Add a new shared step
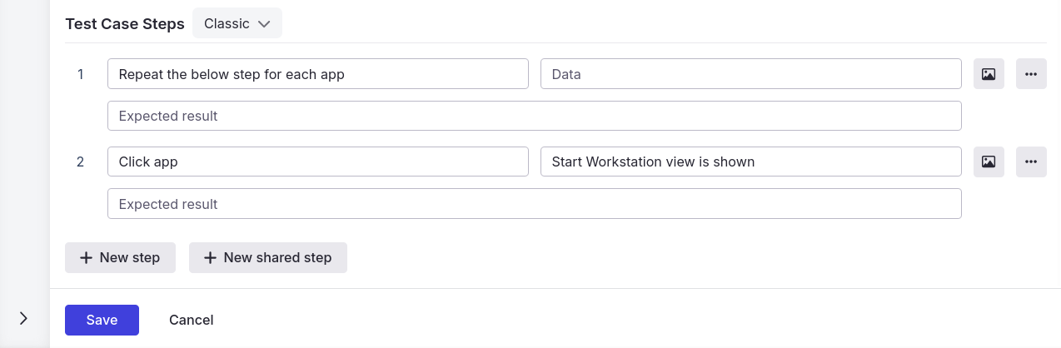1061x348 pixels. (x=268, y=258)
